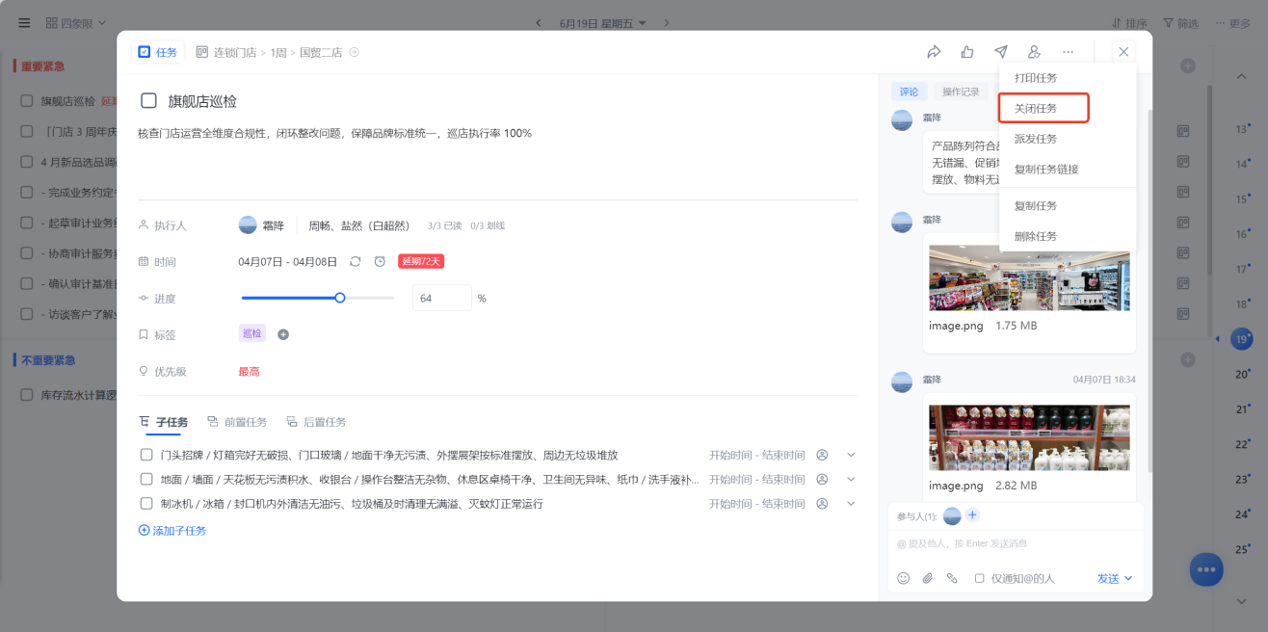
Task: Click the progress slider handle
Action: 339,298
